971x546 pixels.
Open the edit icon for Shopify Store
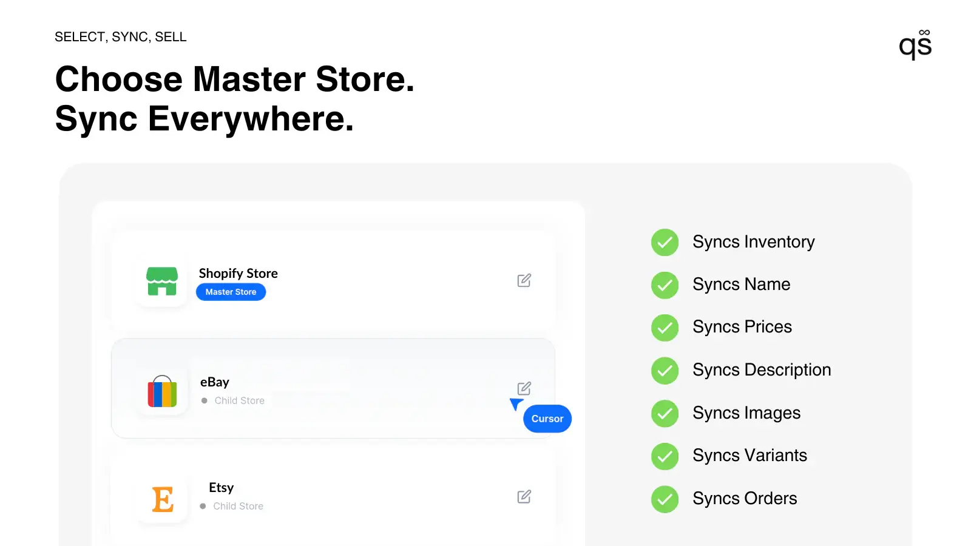(524, 280)
